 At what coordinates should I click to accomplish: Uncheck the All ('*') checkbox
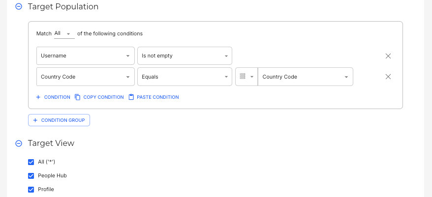point(31,162)
